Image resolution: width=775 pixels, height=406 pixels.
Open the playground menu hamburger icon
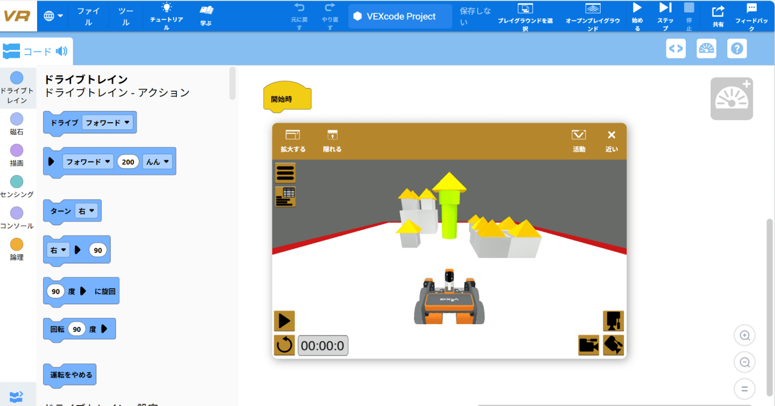point(285,172)
